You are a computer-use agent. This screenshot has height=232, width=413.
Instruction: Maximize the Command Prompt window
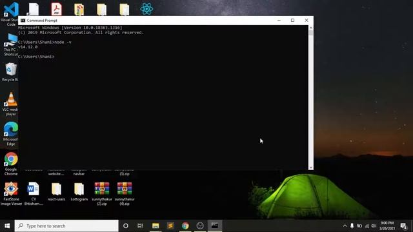(292, 20)
